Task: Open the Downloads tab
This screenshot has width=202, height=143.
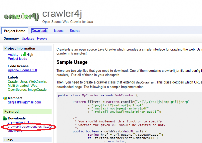Action: (x=40, y=31)
